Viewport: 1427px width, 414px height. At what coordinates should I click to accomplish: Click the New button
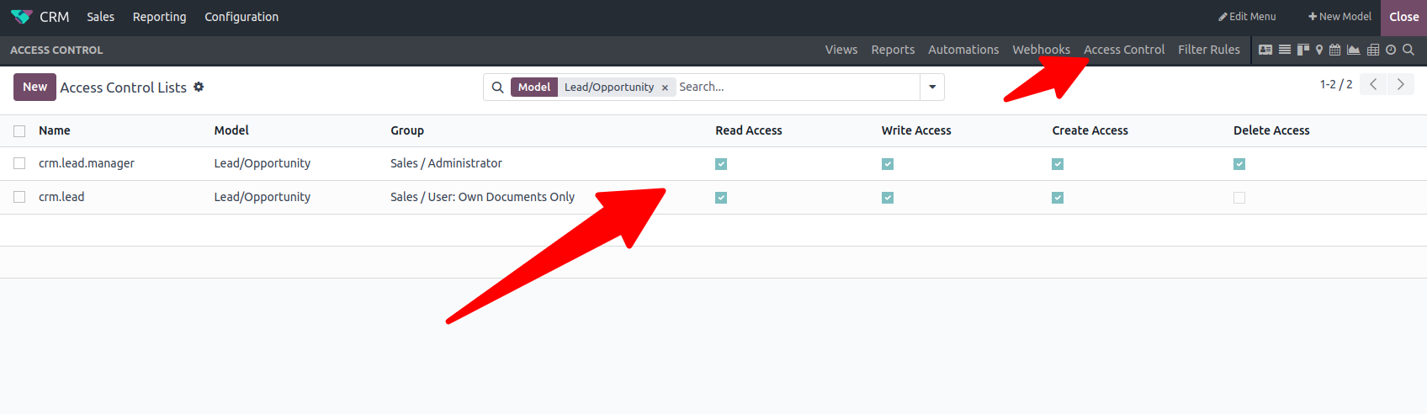tap(34, 87)
